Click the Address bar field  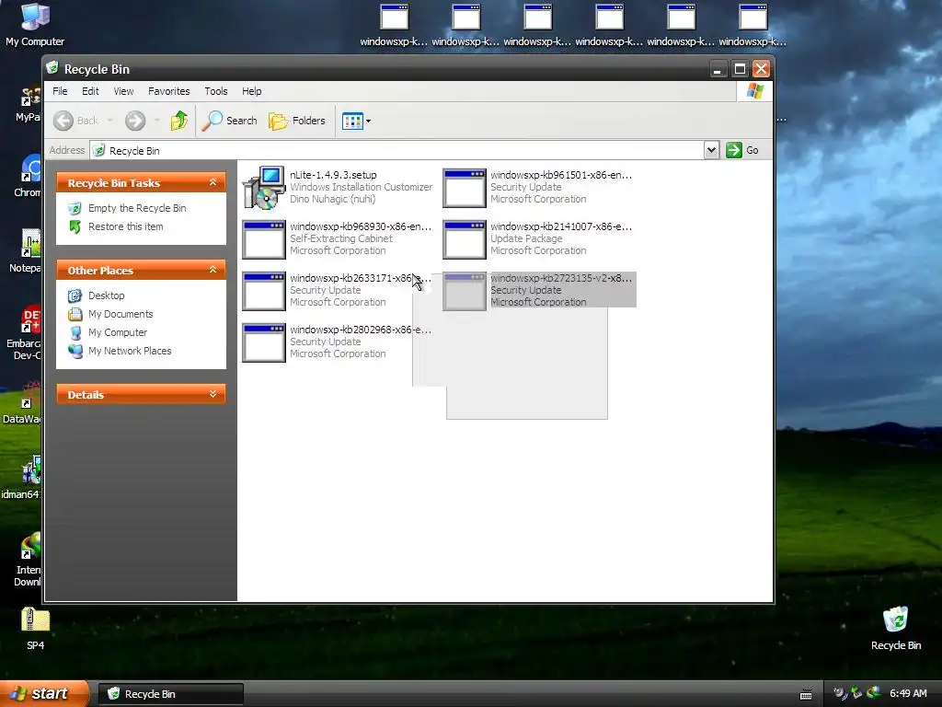[x=397, y=150]
